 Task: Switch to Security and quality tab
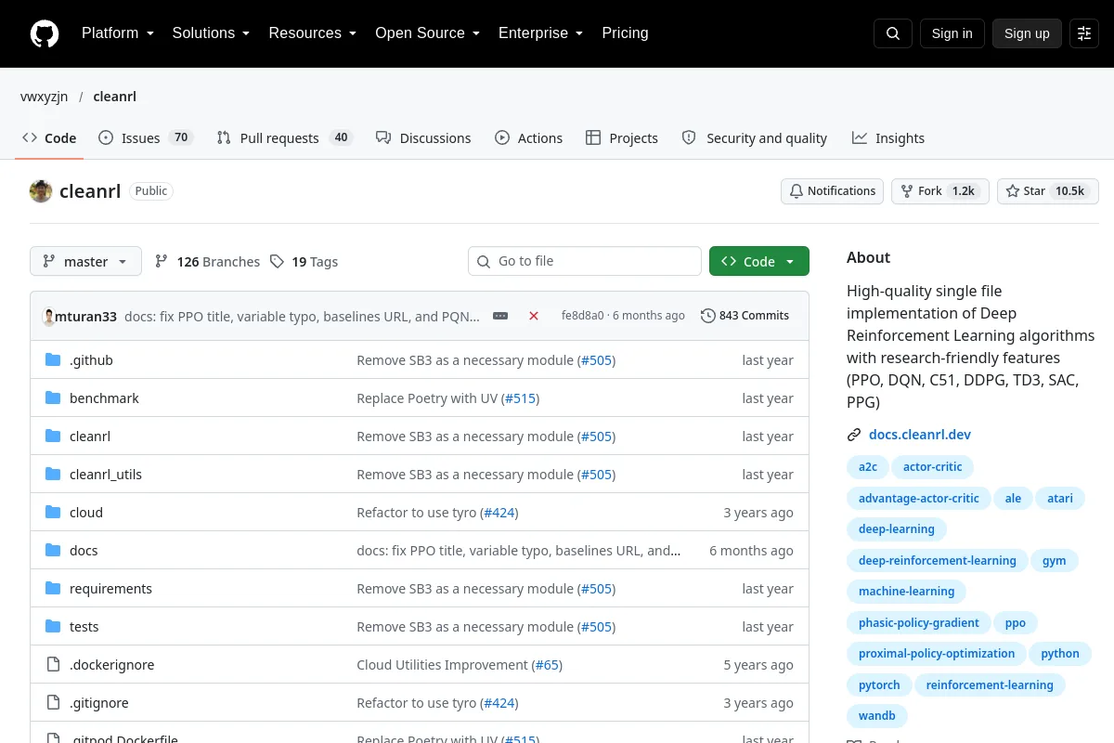tap(755, 138)
